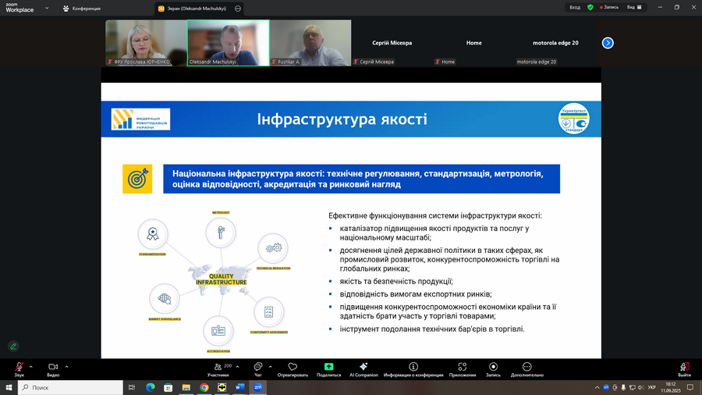Click the circle options icon on Экран tab
This screenshot has width=702, height=395.
point(238,9)
